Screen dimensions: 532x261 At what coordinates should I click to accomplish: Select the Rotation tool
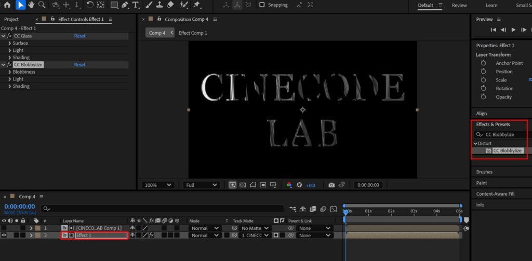90,5
